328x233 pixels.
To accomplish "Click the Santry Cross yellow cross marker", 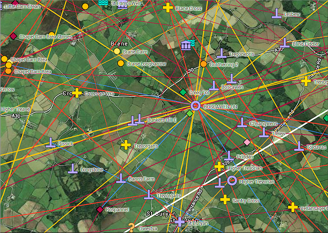I will tap(225, 199).
